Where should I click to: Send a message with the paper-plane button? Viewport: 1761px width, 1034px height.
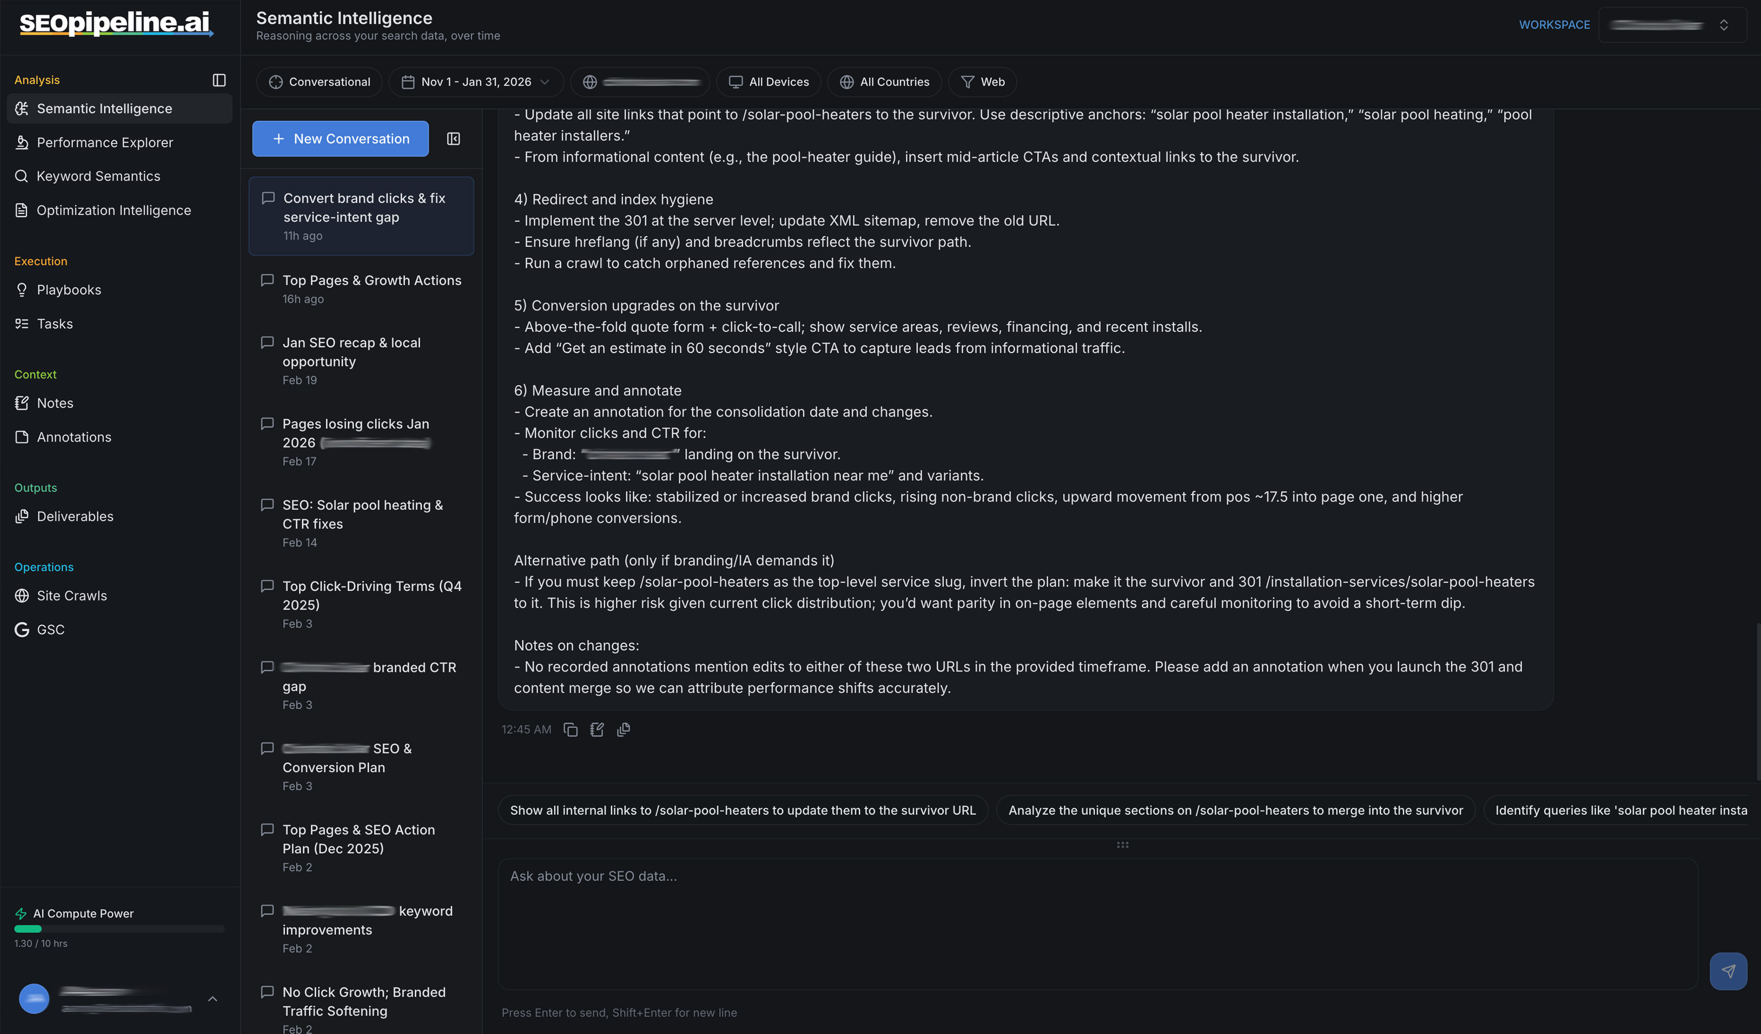pyautogui.click(x=1728, y=970)
